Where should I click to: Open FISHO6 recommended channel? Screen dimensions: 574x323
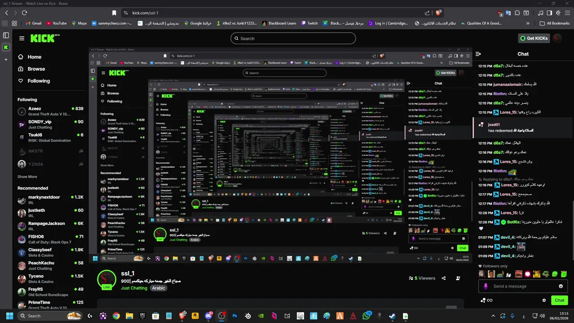coord(50,239)
